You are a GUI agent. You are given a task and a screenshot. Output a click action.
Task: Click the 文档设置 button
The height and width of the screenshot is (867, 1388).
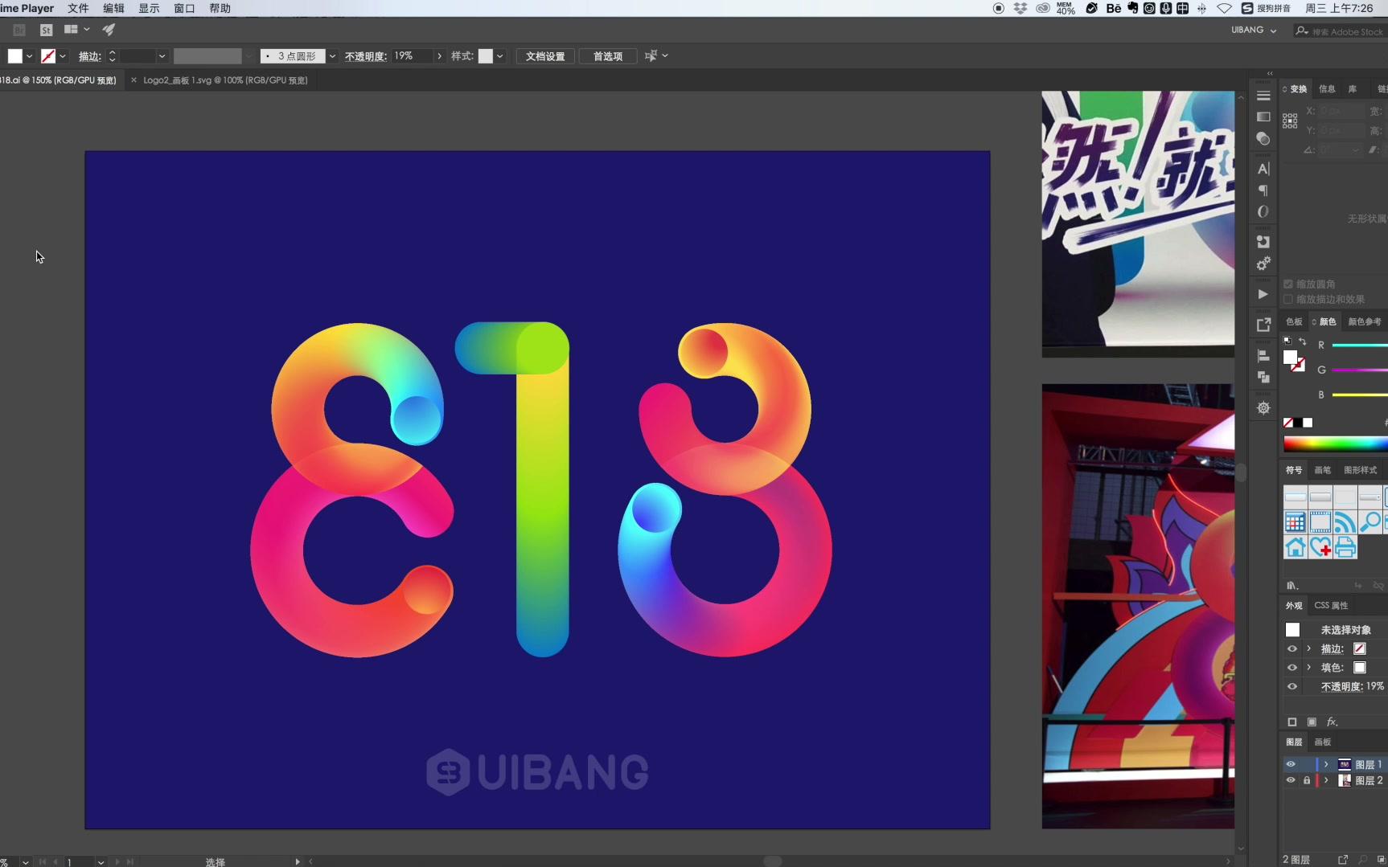click(x=545, y=56)
